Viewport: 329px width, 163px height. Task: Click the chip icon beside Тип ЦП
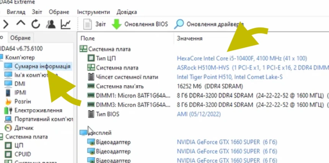(x=91, y=58)
